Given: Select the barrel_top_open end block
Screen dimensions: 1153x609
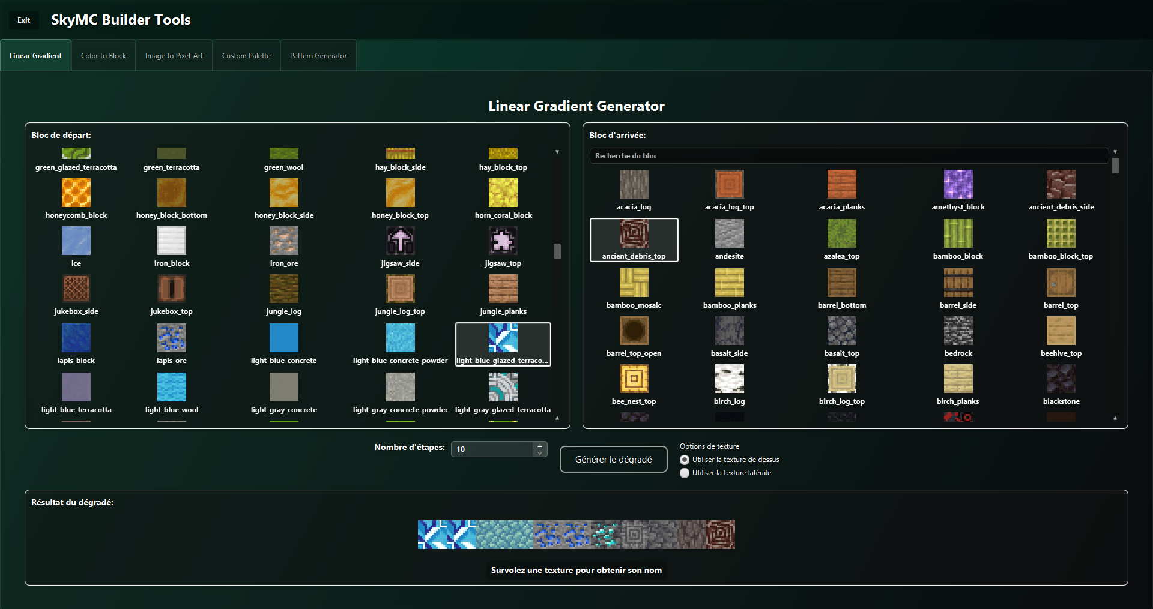Looking at the screenshot, I should click(634, 331).
